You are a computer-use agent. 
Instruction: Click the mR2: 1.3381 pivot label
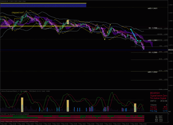[153, 40]
